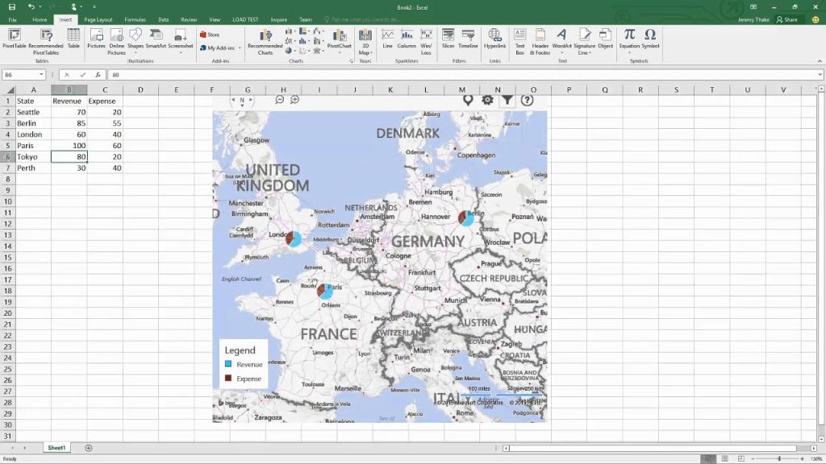Click the location pin icon on the map

469,100
